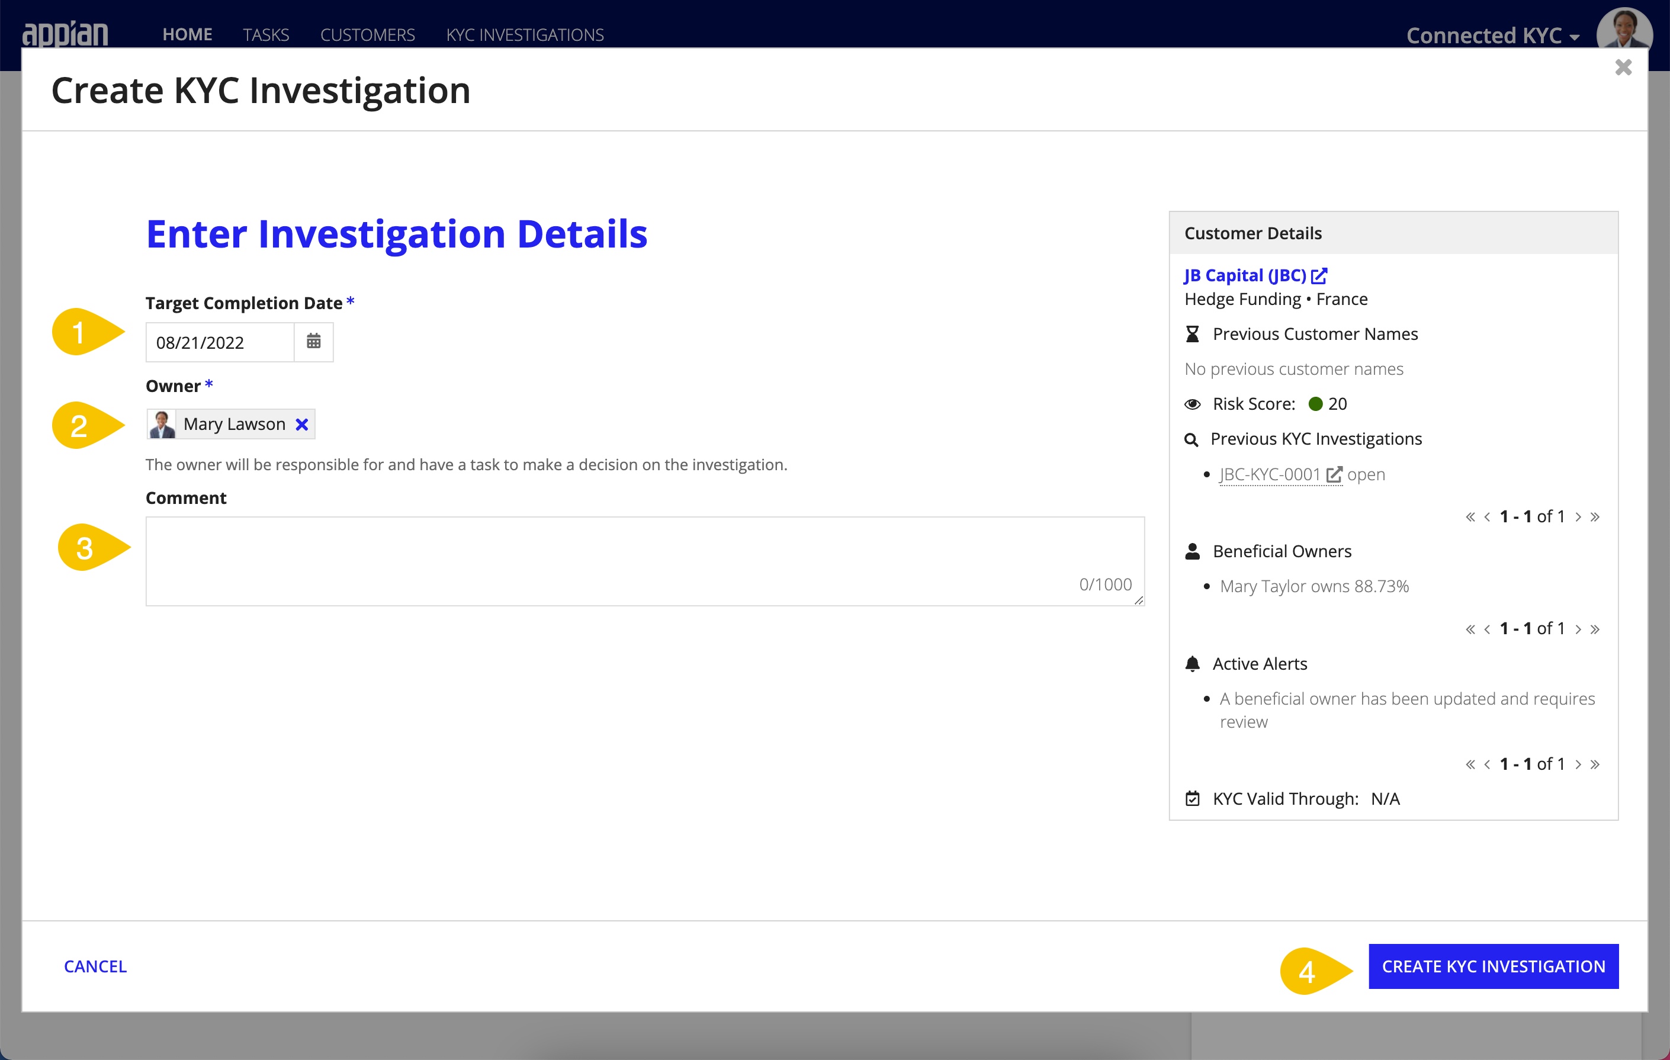Open the JBC-KYC-0001 investigation link
The width and height of the screenshot is (1670, 1060).
pyautogui.click(x=1270, y=474)
